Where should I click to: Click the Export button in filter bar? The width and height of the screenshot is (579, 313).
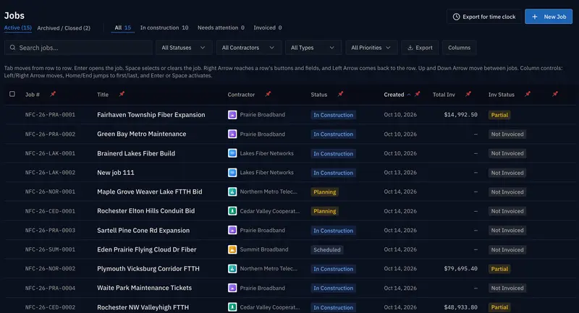[x=420, y=48]
